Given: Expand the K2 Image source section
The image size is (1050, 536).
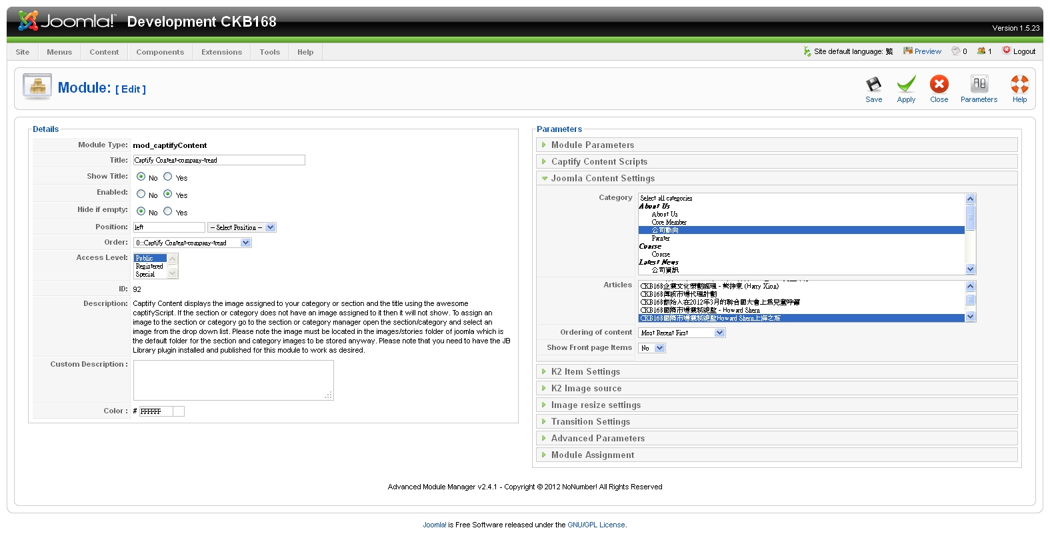Looking at the screenshot, I should 777,388.
